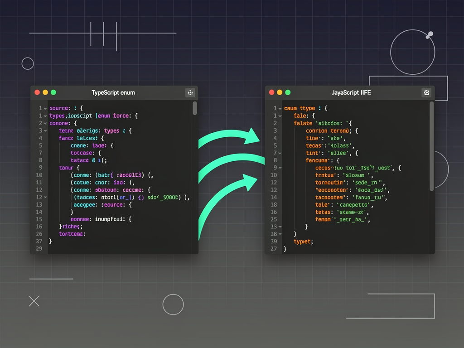The width and height of the screenshot is (464, 348).
Task: Click the fold arrow at line 23 in JayaScript IIFE
Action: pos(280,227)
